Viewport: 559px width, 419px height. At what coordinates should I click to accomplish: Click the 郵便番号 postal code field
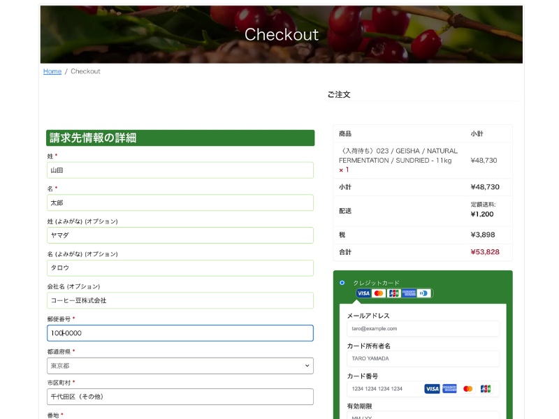180,333
